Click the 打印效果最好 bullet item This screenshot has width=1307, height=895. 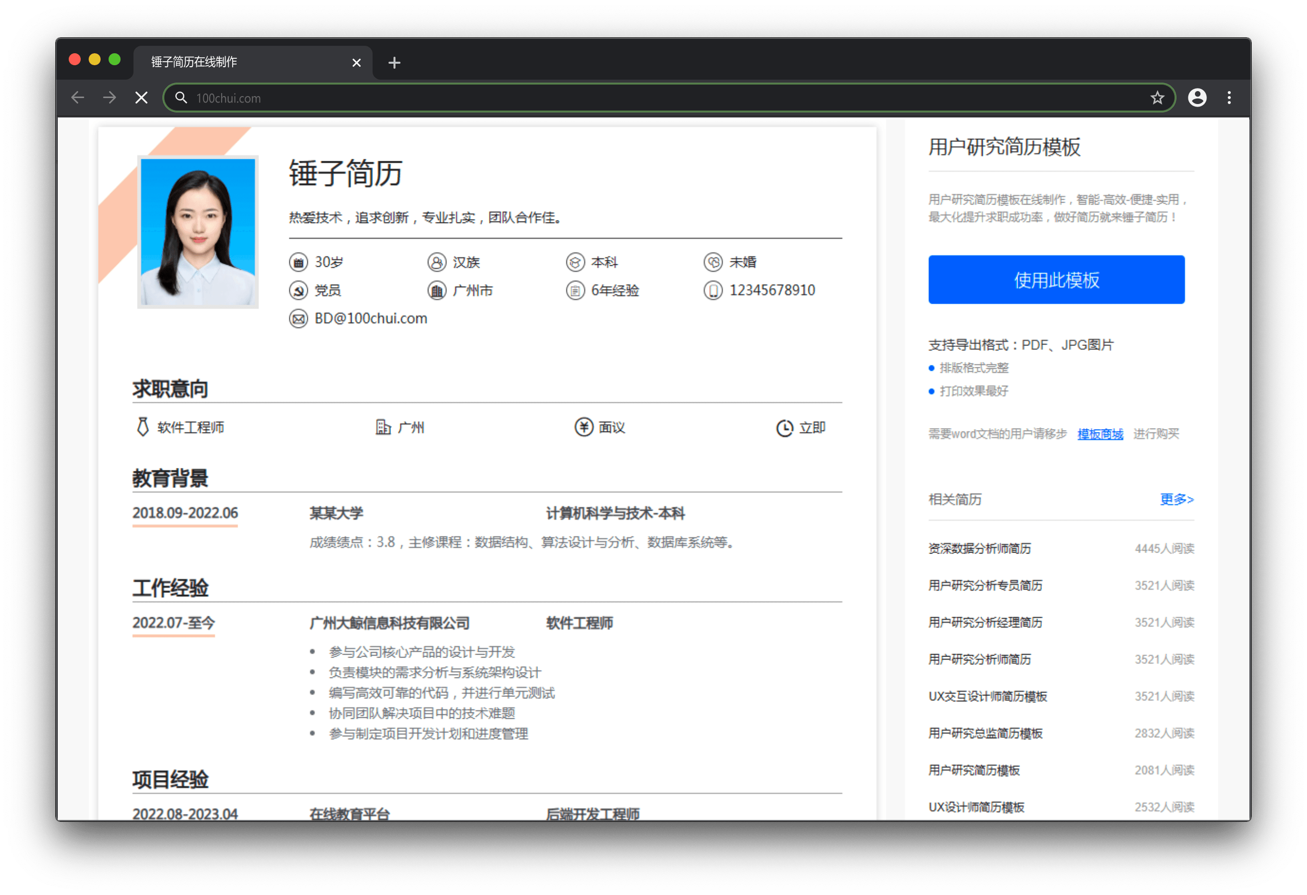pyautogui.click(x=973, y=391)
